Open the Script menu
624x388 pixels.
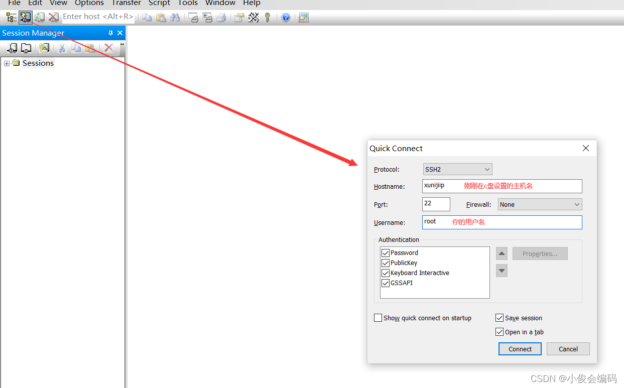coord(160,3)
